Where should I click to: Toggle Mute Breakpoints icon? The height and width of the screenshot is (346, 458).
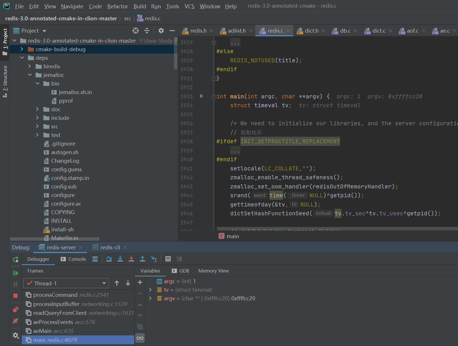15,321
